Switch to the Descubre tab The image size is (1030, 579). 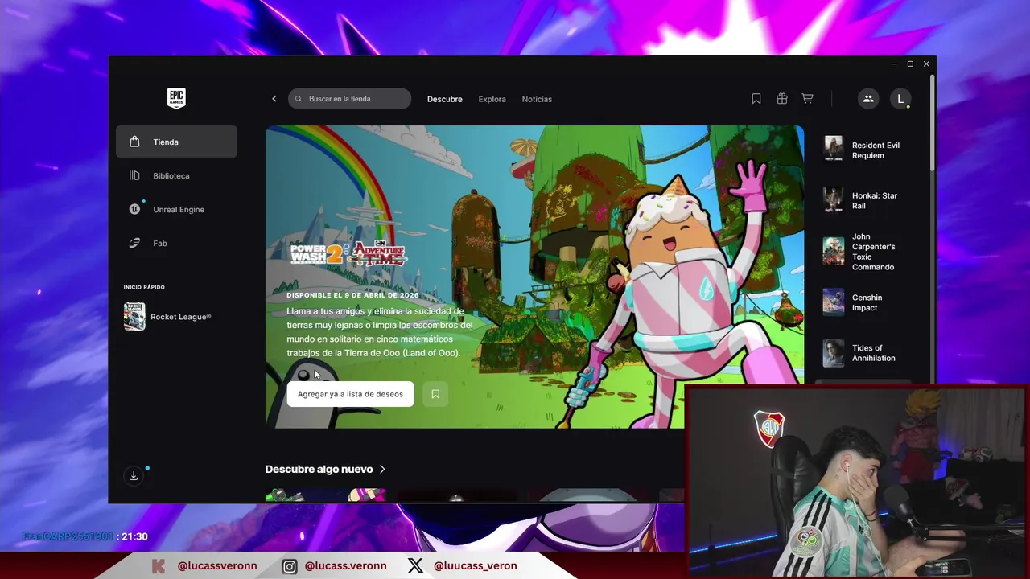pyautogui.click(x=444, y=99)
